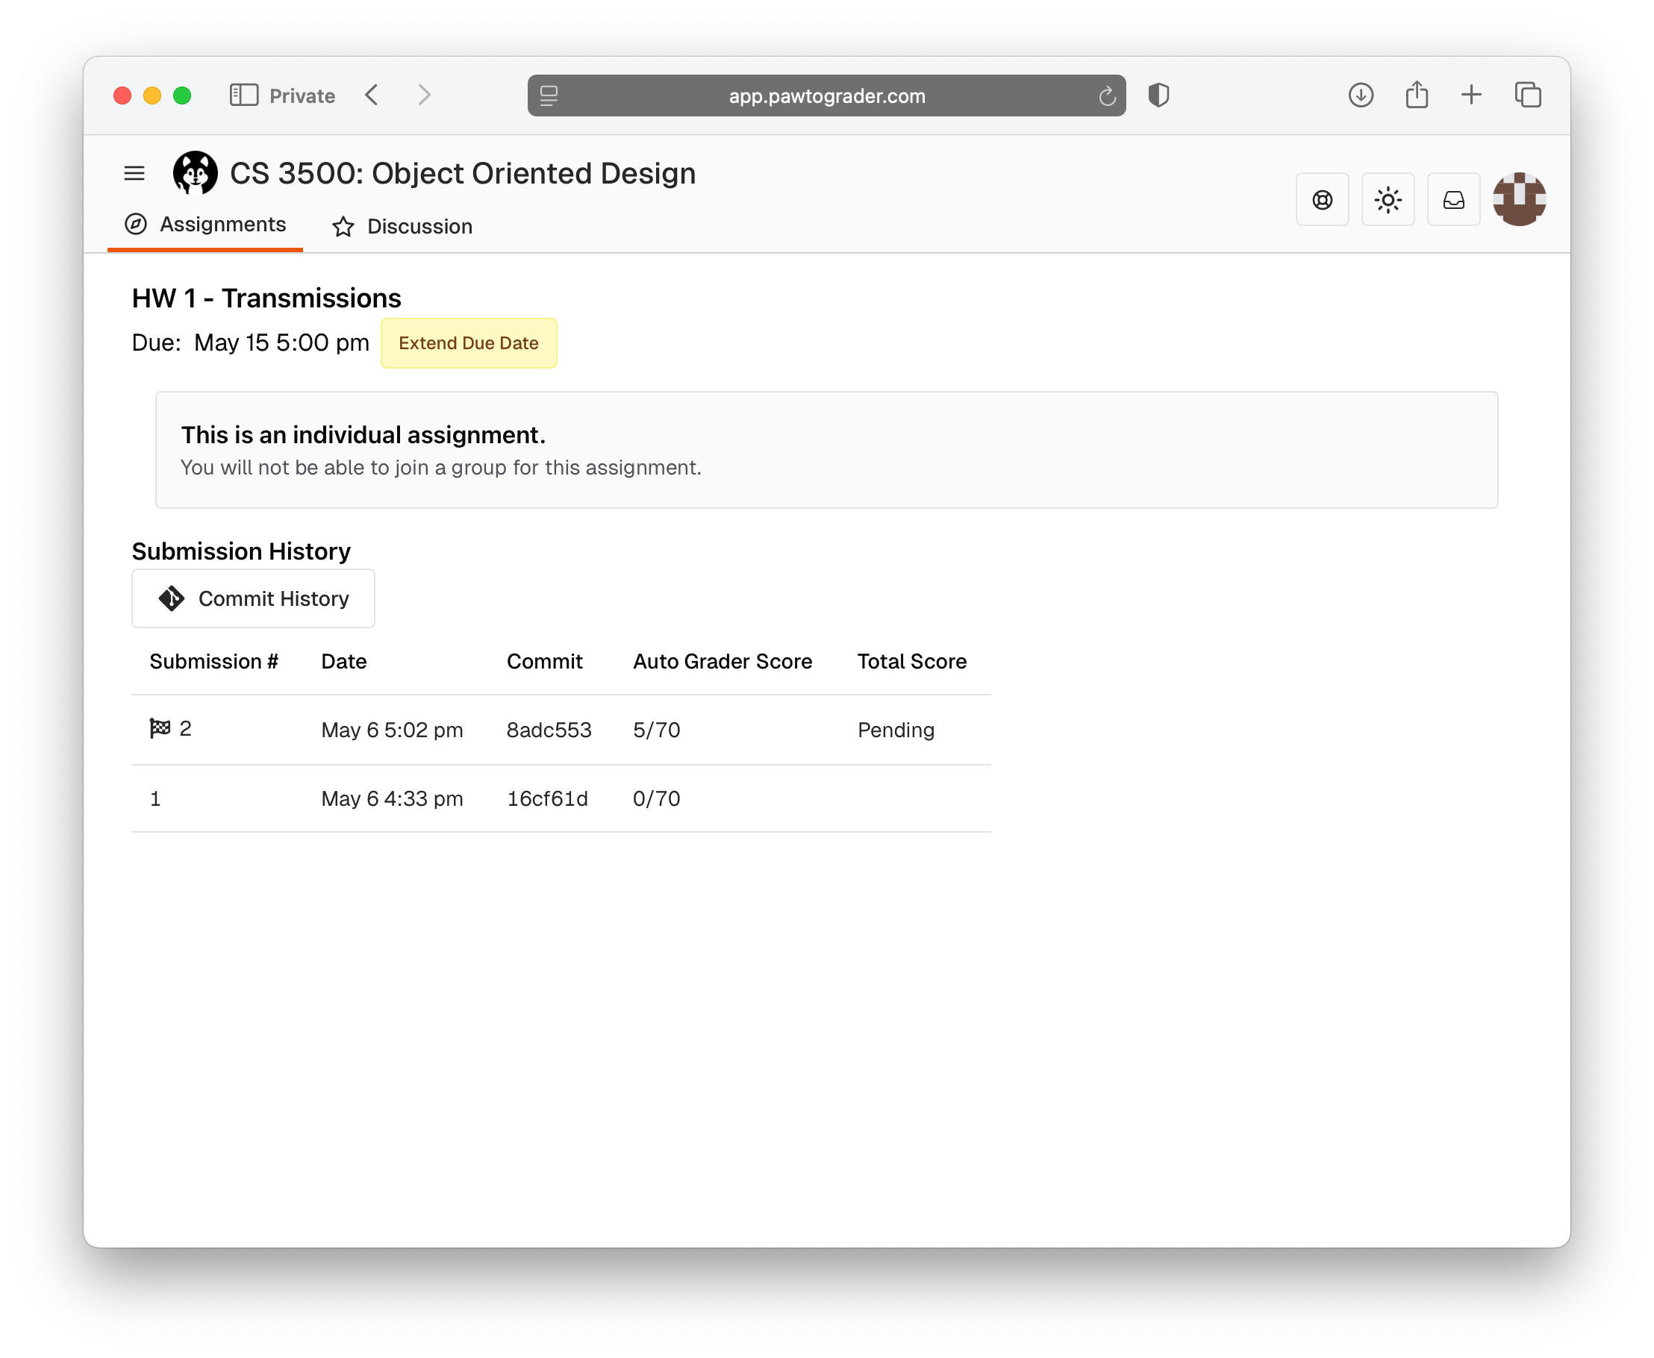Click date May 6 5:02 pm

point(392,730)
